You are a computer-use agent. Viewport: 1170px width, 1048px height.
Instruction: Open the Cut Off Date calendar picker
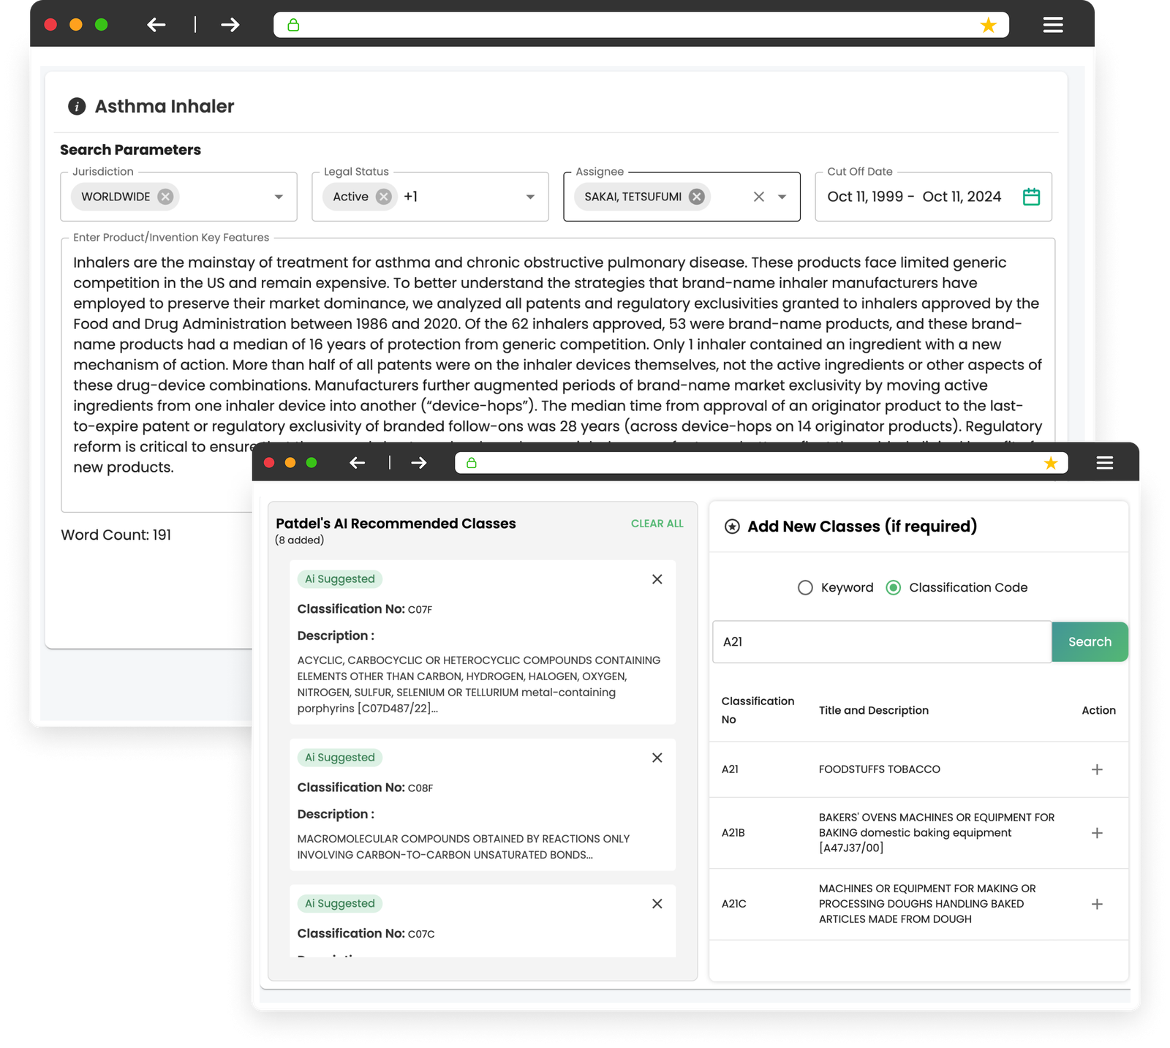pyautogui.click(x=1031, y=197)
